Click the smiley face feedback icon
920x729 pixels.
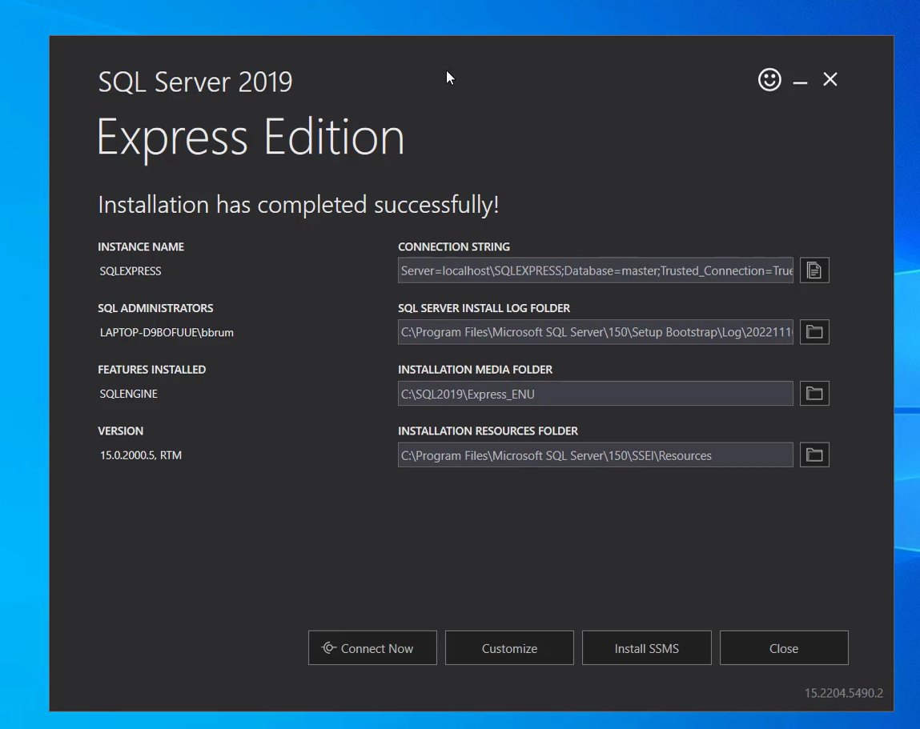[x=769, y=79]
